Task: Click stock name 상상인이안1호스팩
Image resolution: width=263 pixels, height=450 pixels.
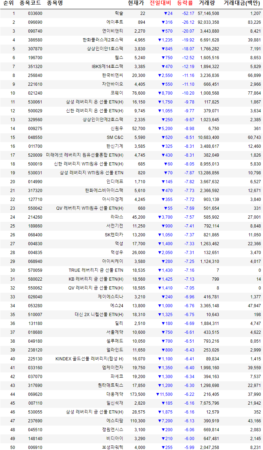Action: 105,49
